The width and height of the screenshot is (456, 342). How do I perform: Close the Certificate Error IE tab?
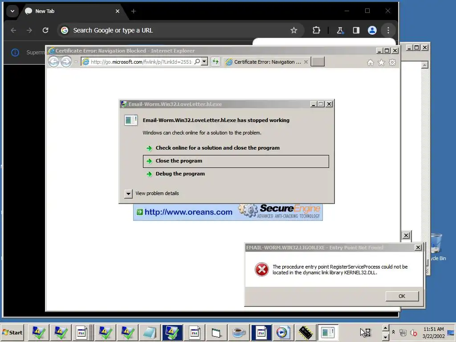click(305, 62)
